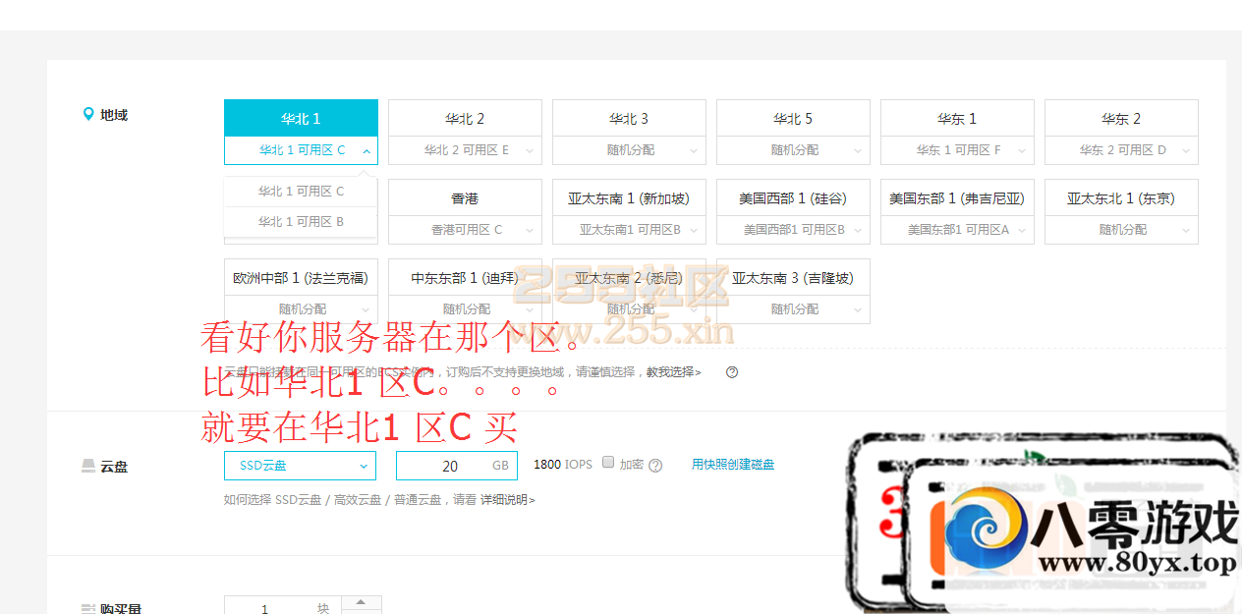Select the 美国东部 1 (弗吉尼亚) region
Viewport: 1242px width, 614px height.
tap(957, 197)
